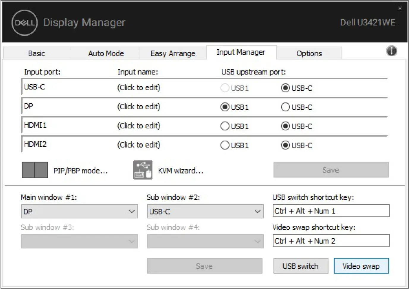The image size is (409, 289).
Task: Expand the Sub window #2 chevron arrow
Action: (257, 211)
